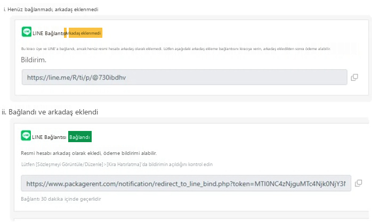This screenshot has width=372, height=222.
Task: Click the heading 'i. Henüz bağlanmadı, arkadaş eklenmedi'
Action: (51, 10)
